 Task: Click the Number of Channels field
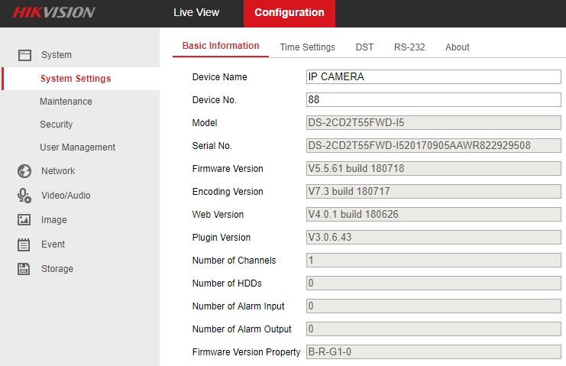(x=434, y=261)
